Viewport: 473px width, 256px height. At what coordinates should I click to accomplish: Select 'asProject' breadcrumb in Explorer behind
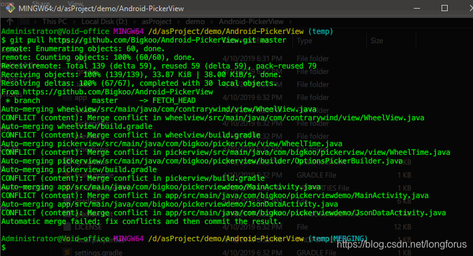pos(157,22)
